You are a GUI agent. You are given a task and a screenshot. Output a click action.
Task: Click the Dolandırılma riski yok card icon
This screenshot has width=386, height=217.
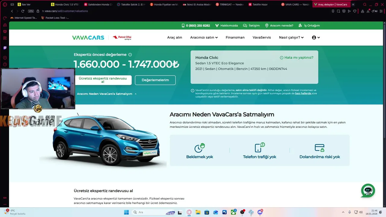click(319, 148)
